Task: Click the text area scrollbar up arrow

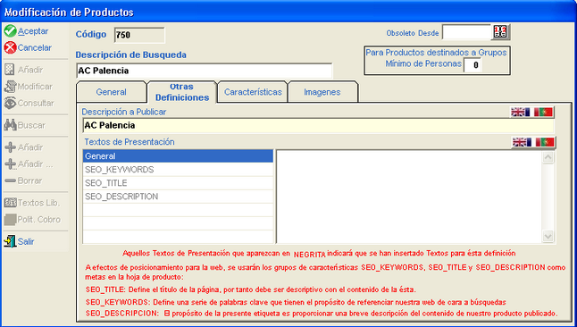Action: pyautogui.click(x=548, y=157)
